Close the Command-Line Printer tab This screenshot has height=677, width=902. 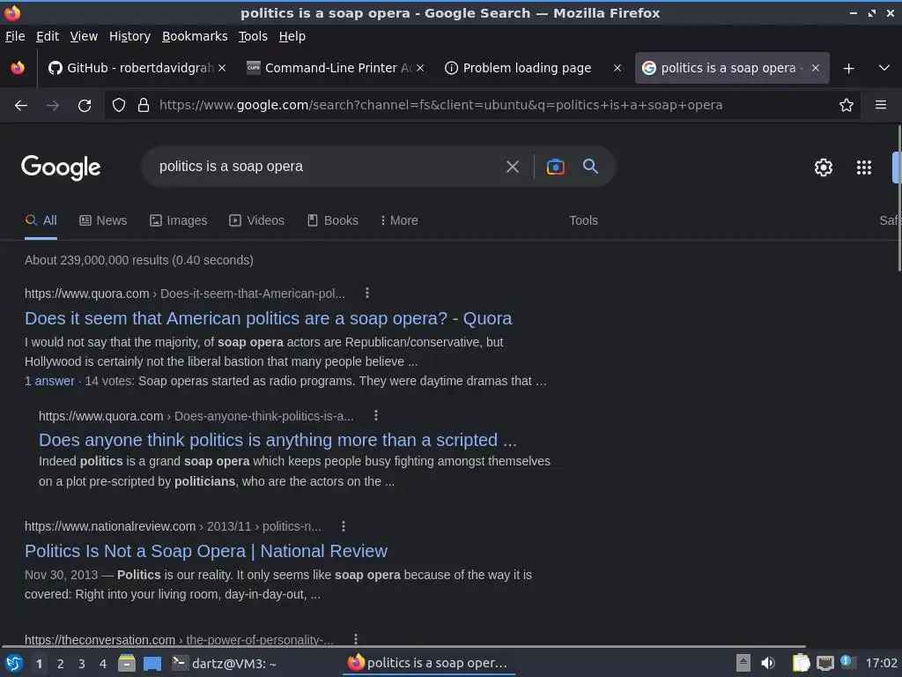tap(420, 68)
